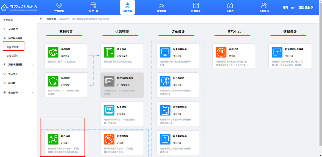
Task: Click the 设备点餐记录 monitor icon
Action: pos(165,52)
